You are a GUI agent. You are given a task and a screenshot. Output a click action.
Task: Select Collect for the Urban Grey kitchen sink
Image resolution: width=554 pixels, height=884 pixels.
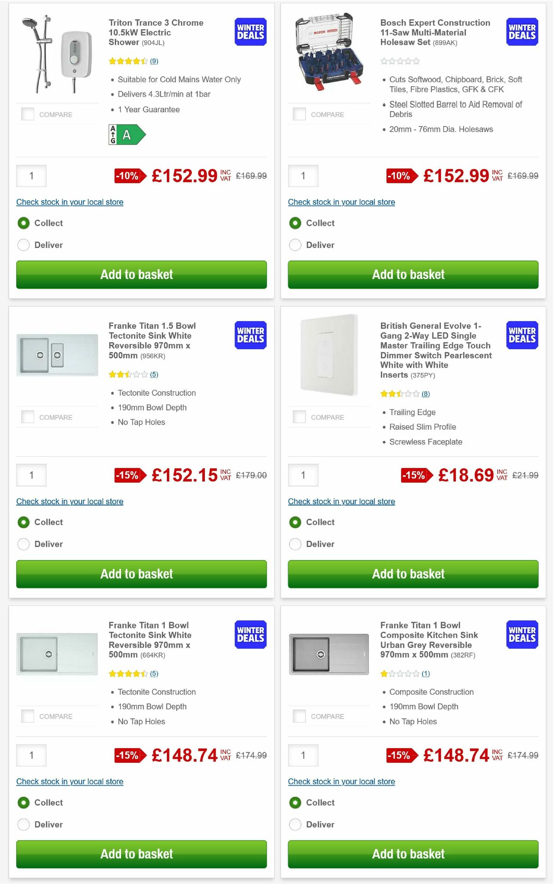tap(295, 803)
